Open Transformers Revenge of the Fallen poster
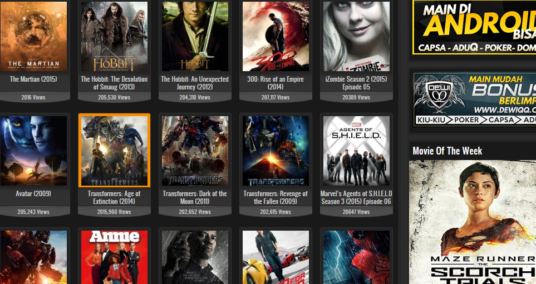This screenshot has width=536, height=284. pos(276,151)
